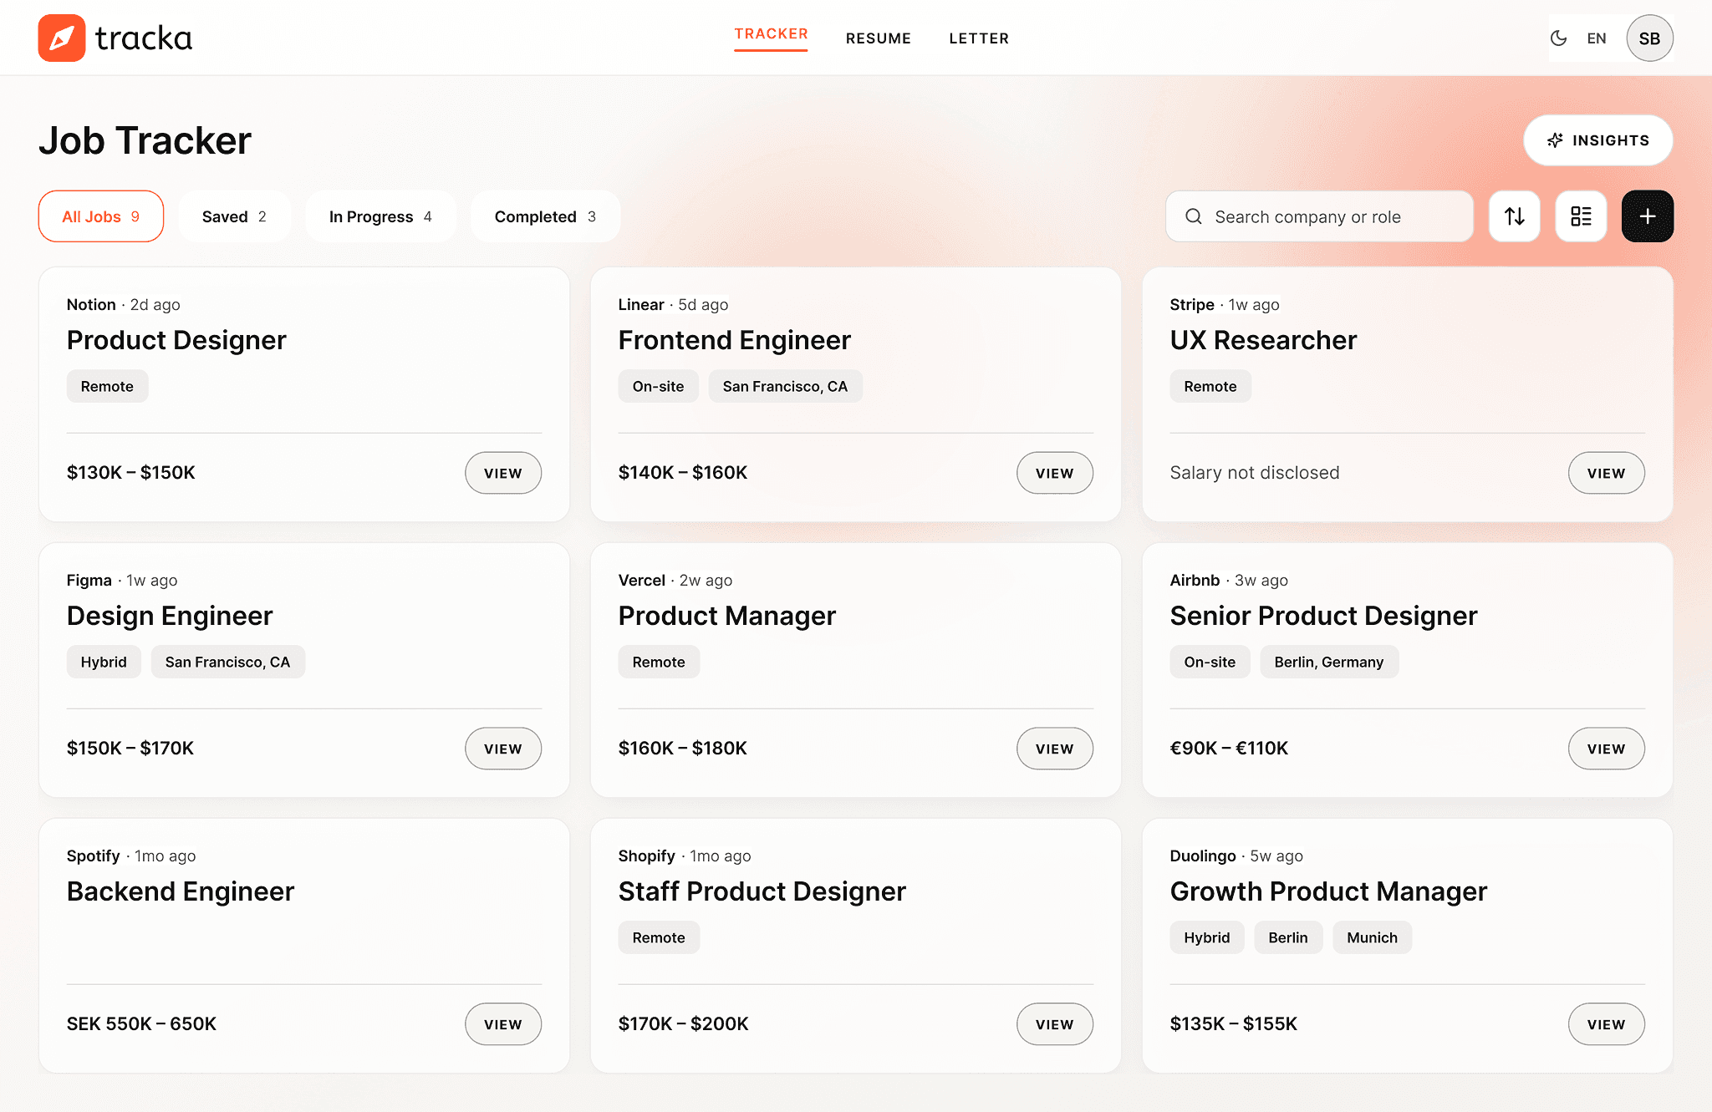Viewport: 1712px width, 1112px height.
Task: Add a new job with plus button
Action: click(1647, 216)
